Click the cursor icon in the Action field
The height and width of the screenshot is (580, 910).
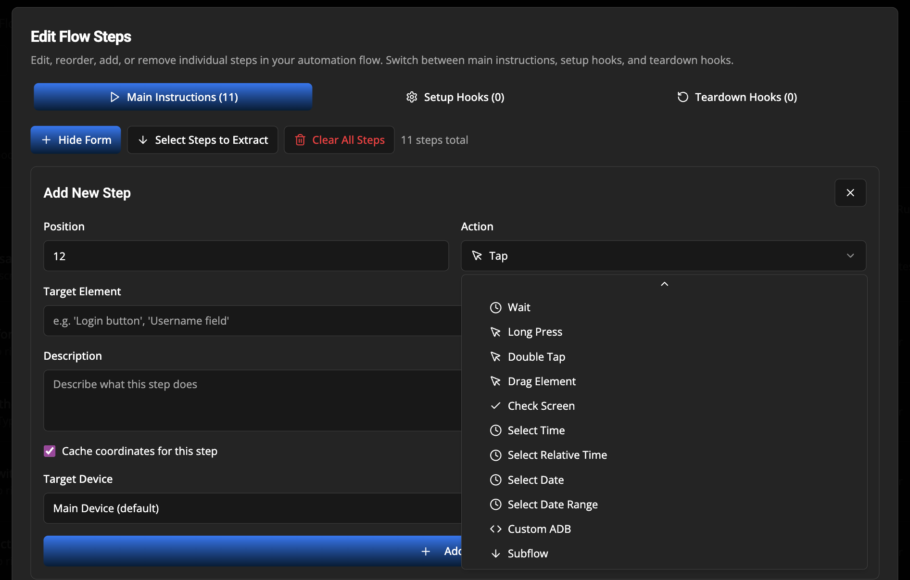[x=477, y=256]
